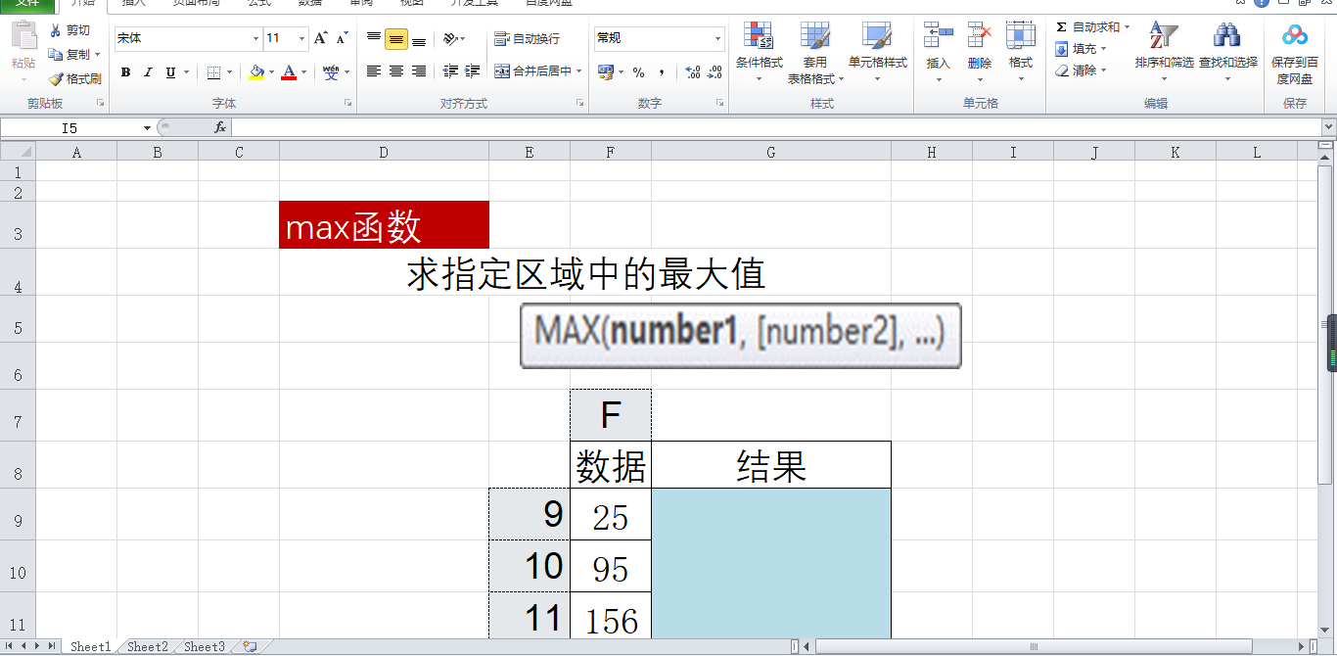
Task: Decrease decimal places icon
Action: [x=715, y=72]
